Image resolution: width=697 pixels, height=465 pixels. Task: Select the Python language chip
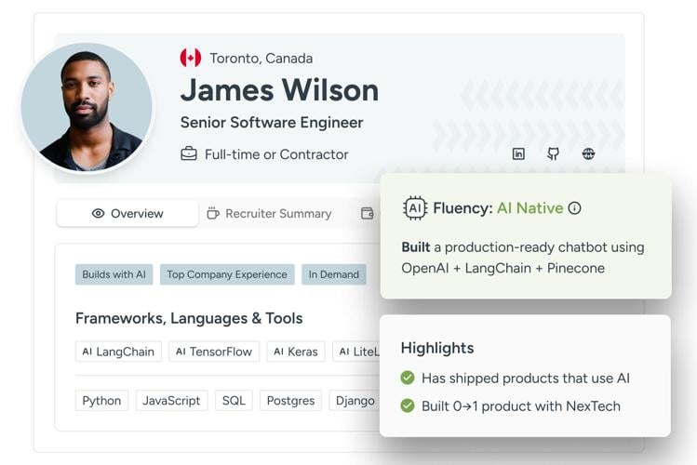point(101,401)
